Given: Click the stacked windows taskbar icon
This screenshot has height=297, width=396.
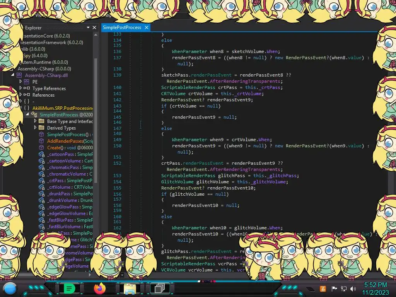Looking at the screenshot, I should (160, 288).
